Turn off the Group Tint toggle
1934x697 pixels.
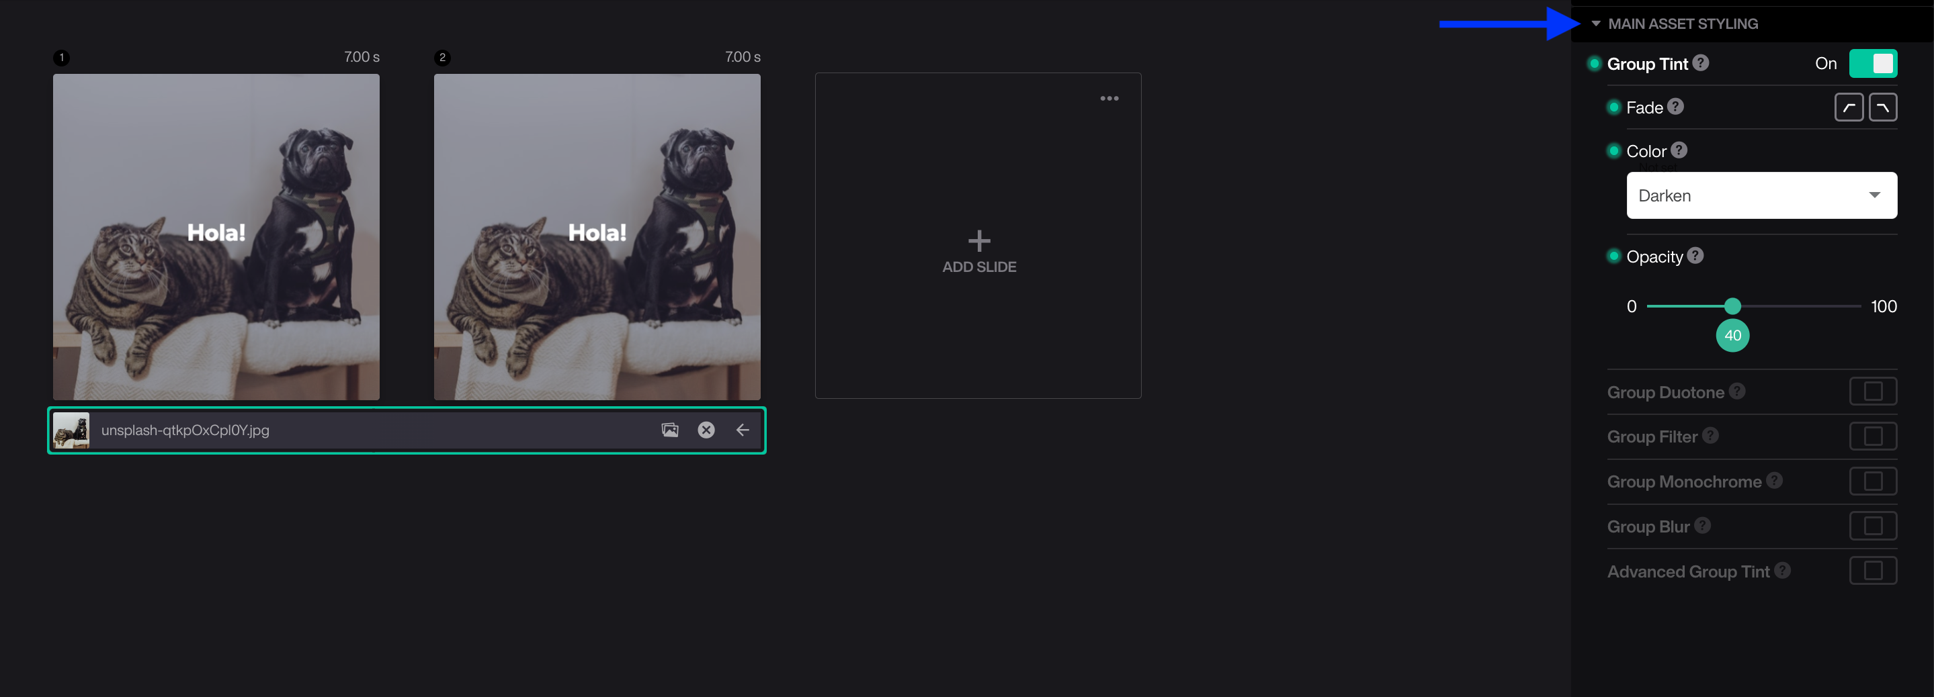click(x=1872, y=64)
